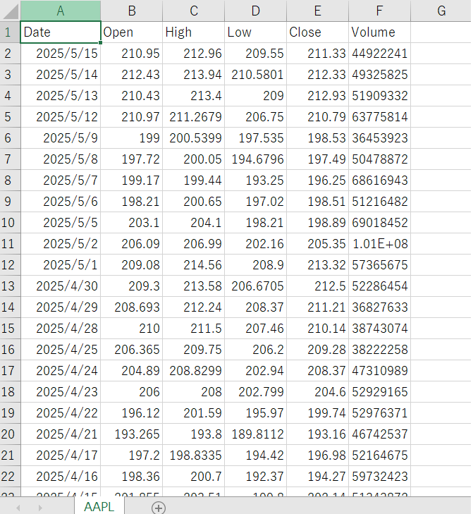Select Open value 208.693
The image size is (473, 514).
pyautogui.click(x=131, y=307)
